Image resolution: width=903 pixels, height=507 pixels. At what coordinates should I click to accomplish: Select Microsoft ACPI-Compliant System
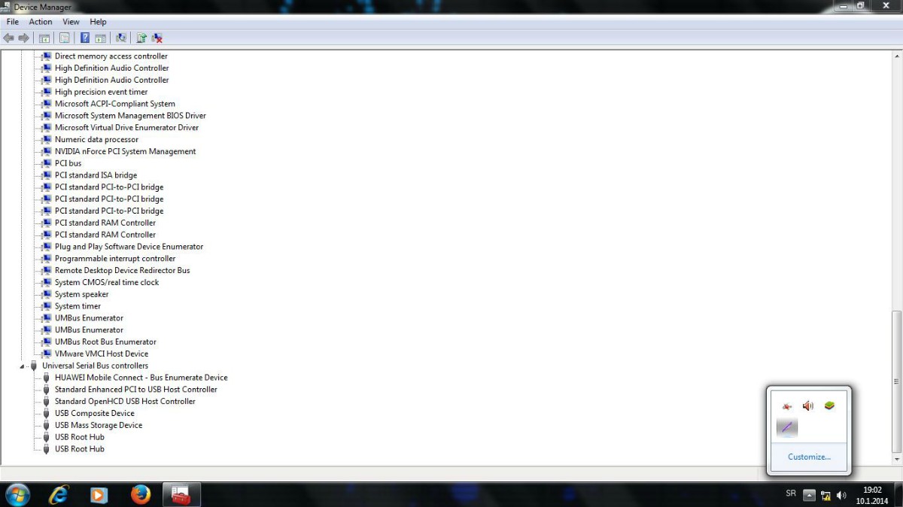(115, 104)
